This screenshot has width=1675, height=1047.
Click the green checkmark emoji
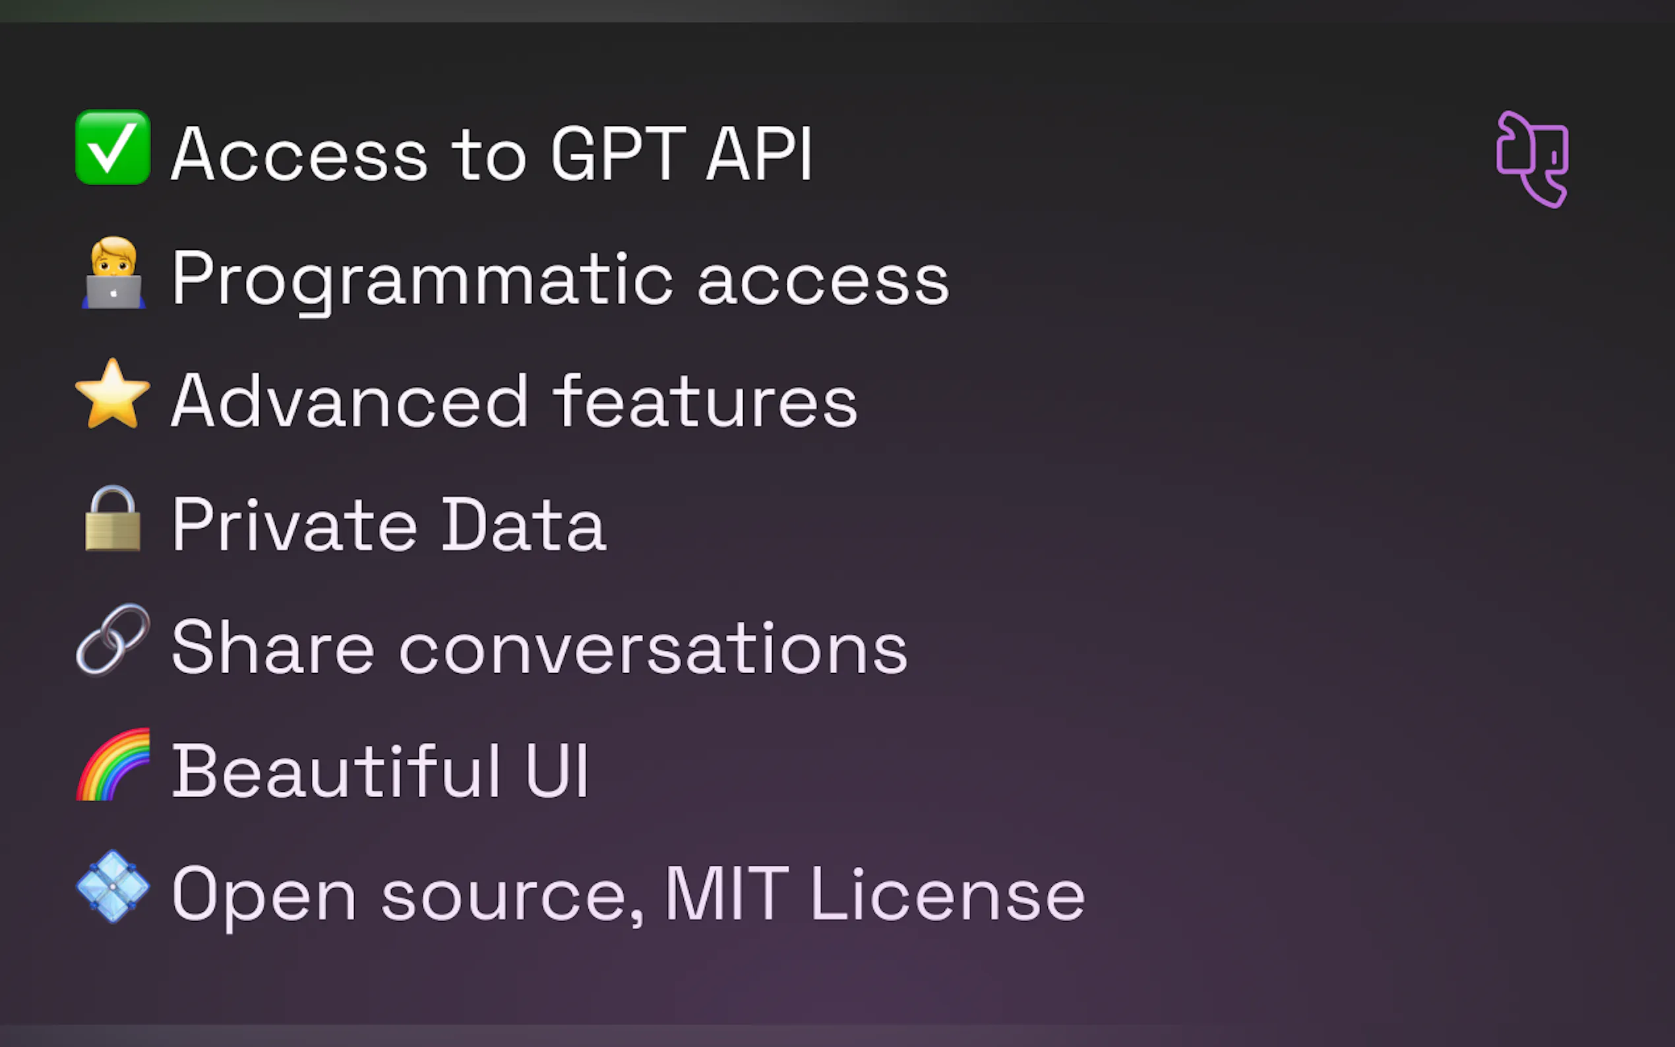click(x=112, y=148)
